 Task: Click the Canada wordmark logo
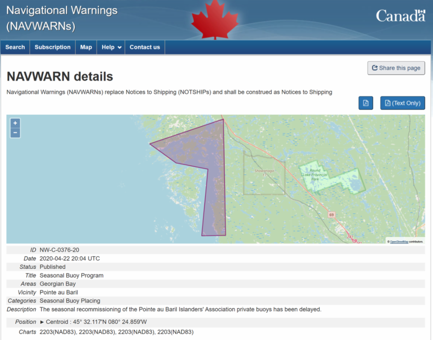(401, 16)
